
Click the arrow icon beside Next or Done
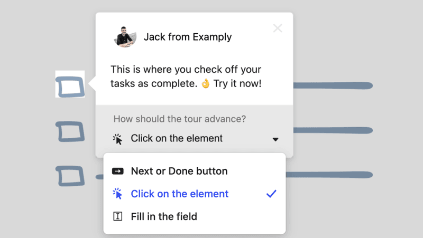pos(118,171)
